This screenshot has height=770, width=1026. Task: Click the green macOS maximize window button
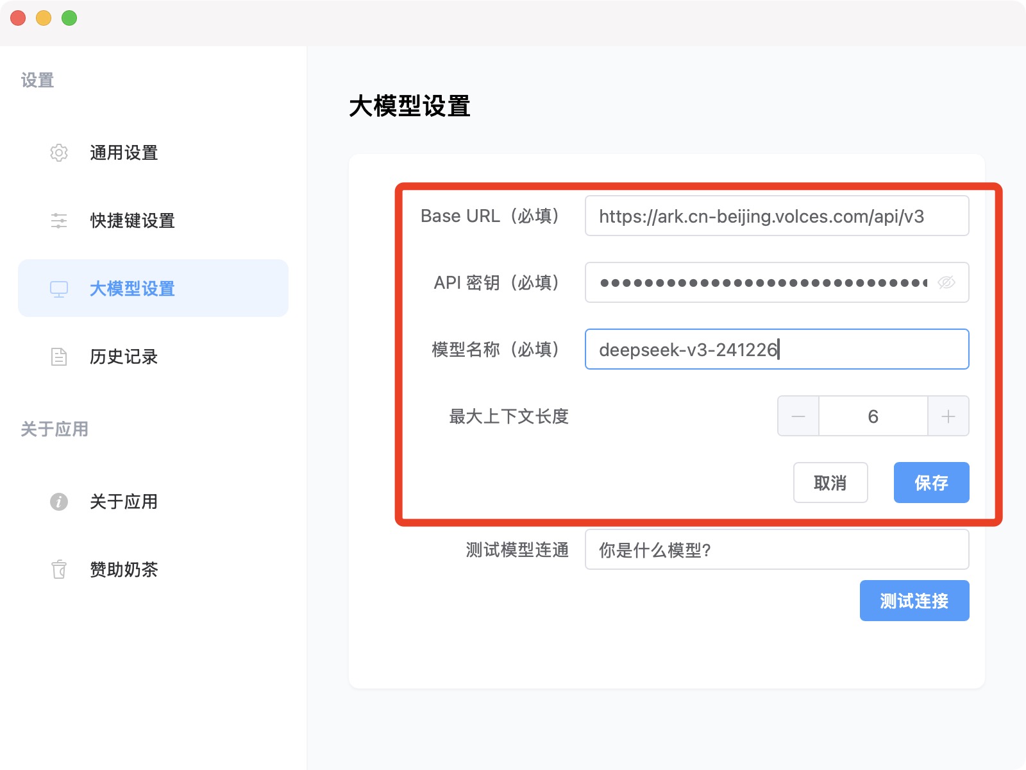[x=69, y=18]
